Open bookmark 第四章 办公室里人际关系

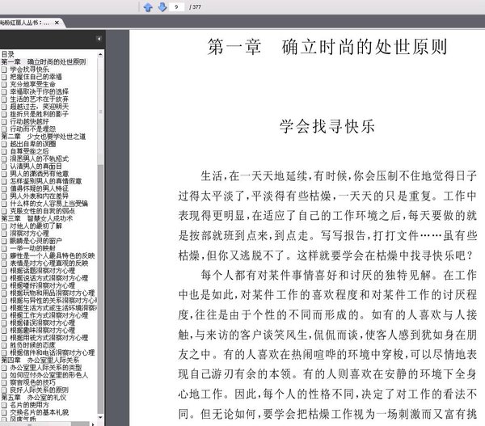click(x=40, y=360)
